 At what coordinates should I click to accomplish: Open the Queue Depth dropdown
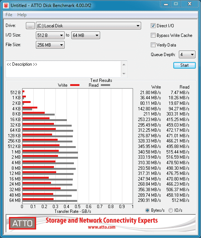[x=187, y=55]
